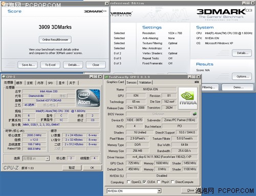Screen dimensions: 256x196
Task: Click the Intel Atom logo in CPU-Z
Action: pos(88,99)
